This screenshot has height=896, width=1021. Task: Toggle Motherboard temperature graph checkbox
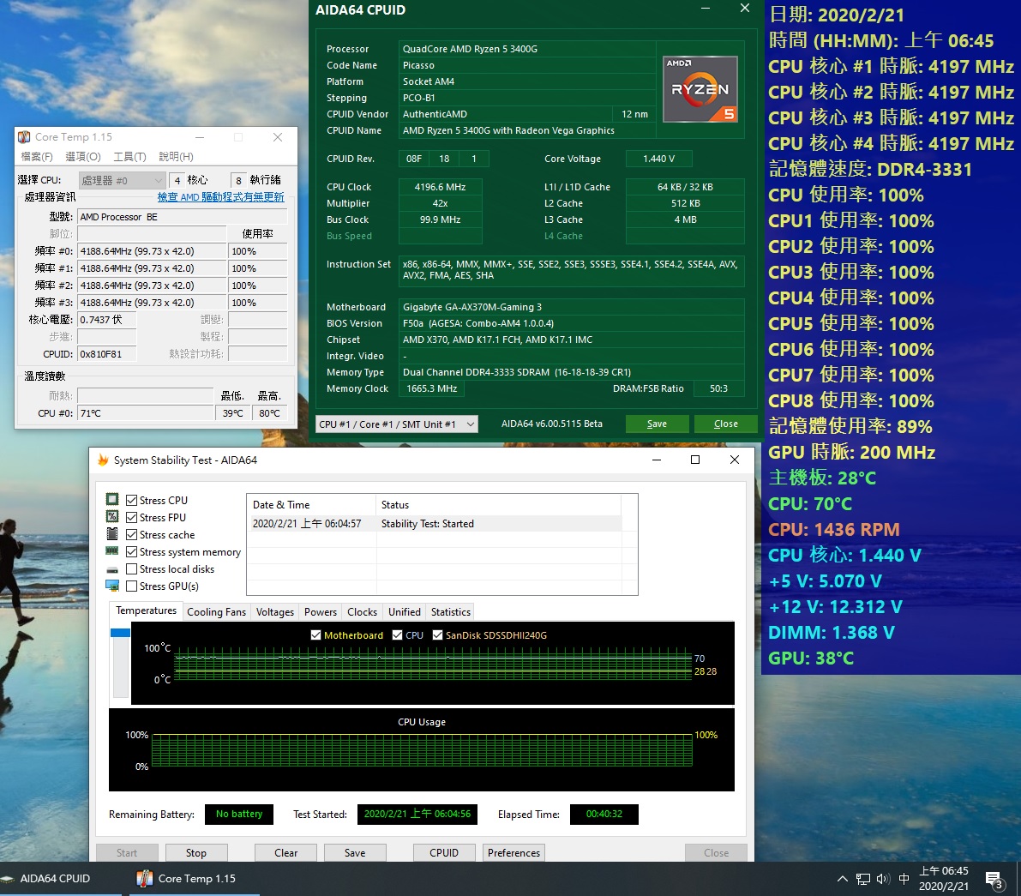click(315, 634)
